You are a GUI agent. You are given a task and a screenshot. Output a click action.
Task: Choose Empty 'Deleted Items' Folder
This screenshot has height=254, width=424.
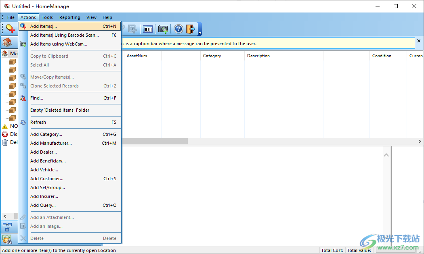click(x=70, y=110)
